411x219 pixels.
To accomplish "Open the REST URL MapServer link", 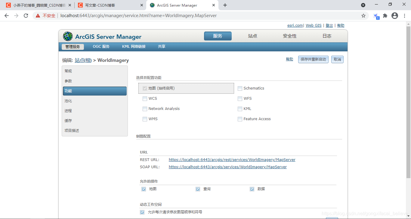I will [x=232, y=160].
